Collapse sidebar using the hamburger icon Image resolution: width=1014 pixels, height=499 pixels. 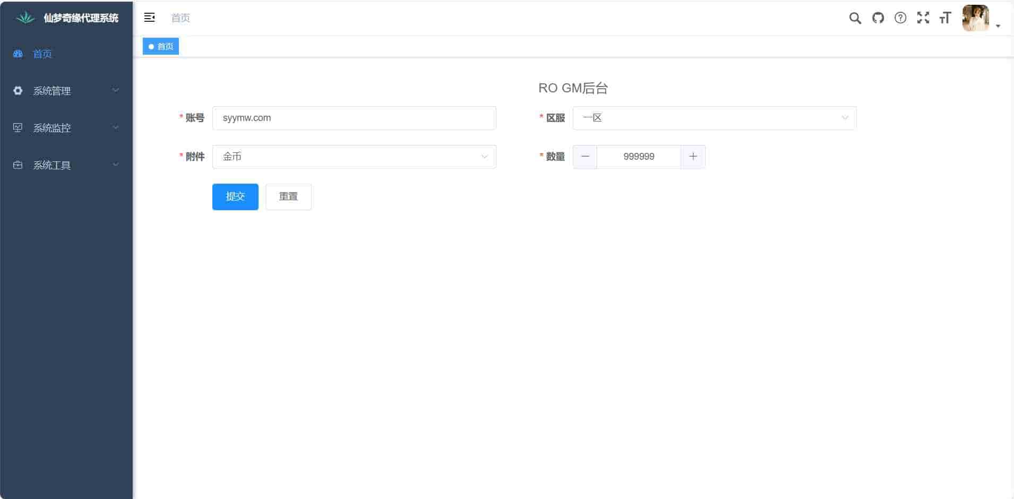150,18
